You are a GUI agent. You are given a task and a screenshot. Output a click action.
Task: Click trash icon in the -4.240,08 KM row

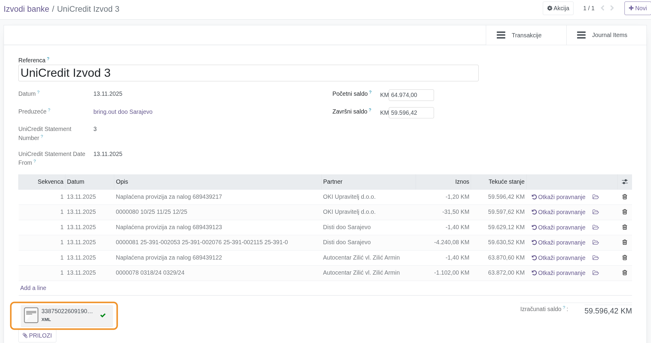point(624,242)
